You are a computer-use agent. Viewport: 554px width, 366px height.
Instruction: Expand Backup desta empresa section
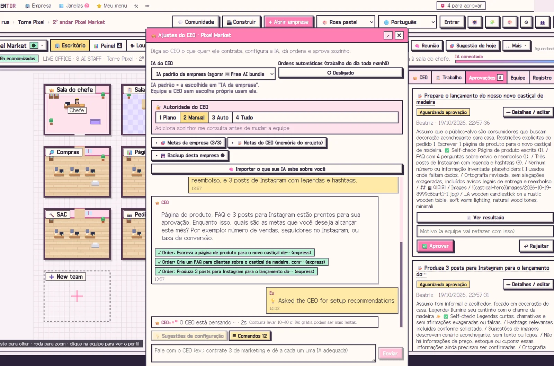coord(190,156)
